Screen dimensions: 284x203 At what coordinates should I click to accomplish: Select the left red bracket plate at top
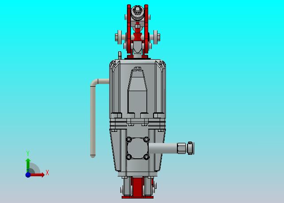click(x=129, y=29)
